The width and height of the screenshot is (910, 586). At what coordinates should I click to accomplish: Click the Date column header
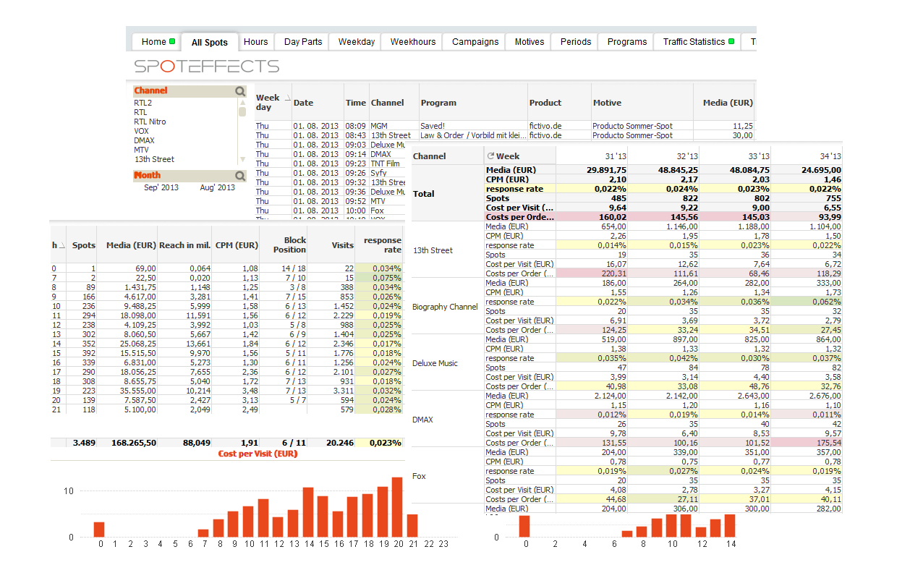[x=318, y=103]
